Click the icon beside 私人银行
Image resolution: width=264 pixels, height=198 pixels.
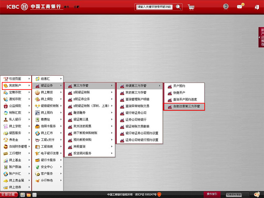click(6, 119)
